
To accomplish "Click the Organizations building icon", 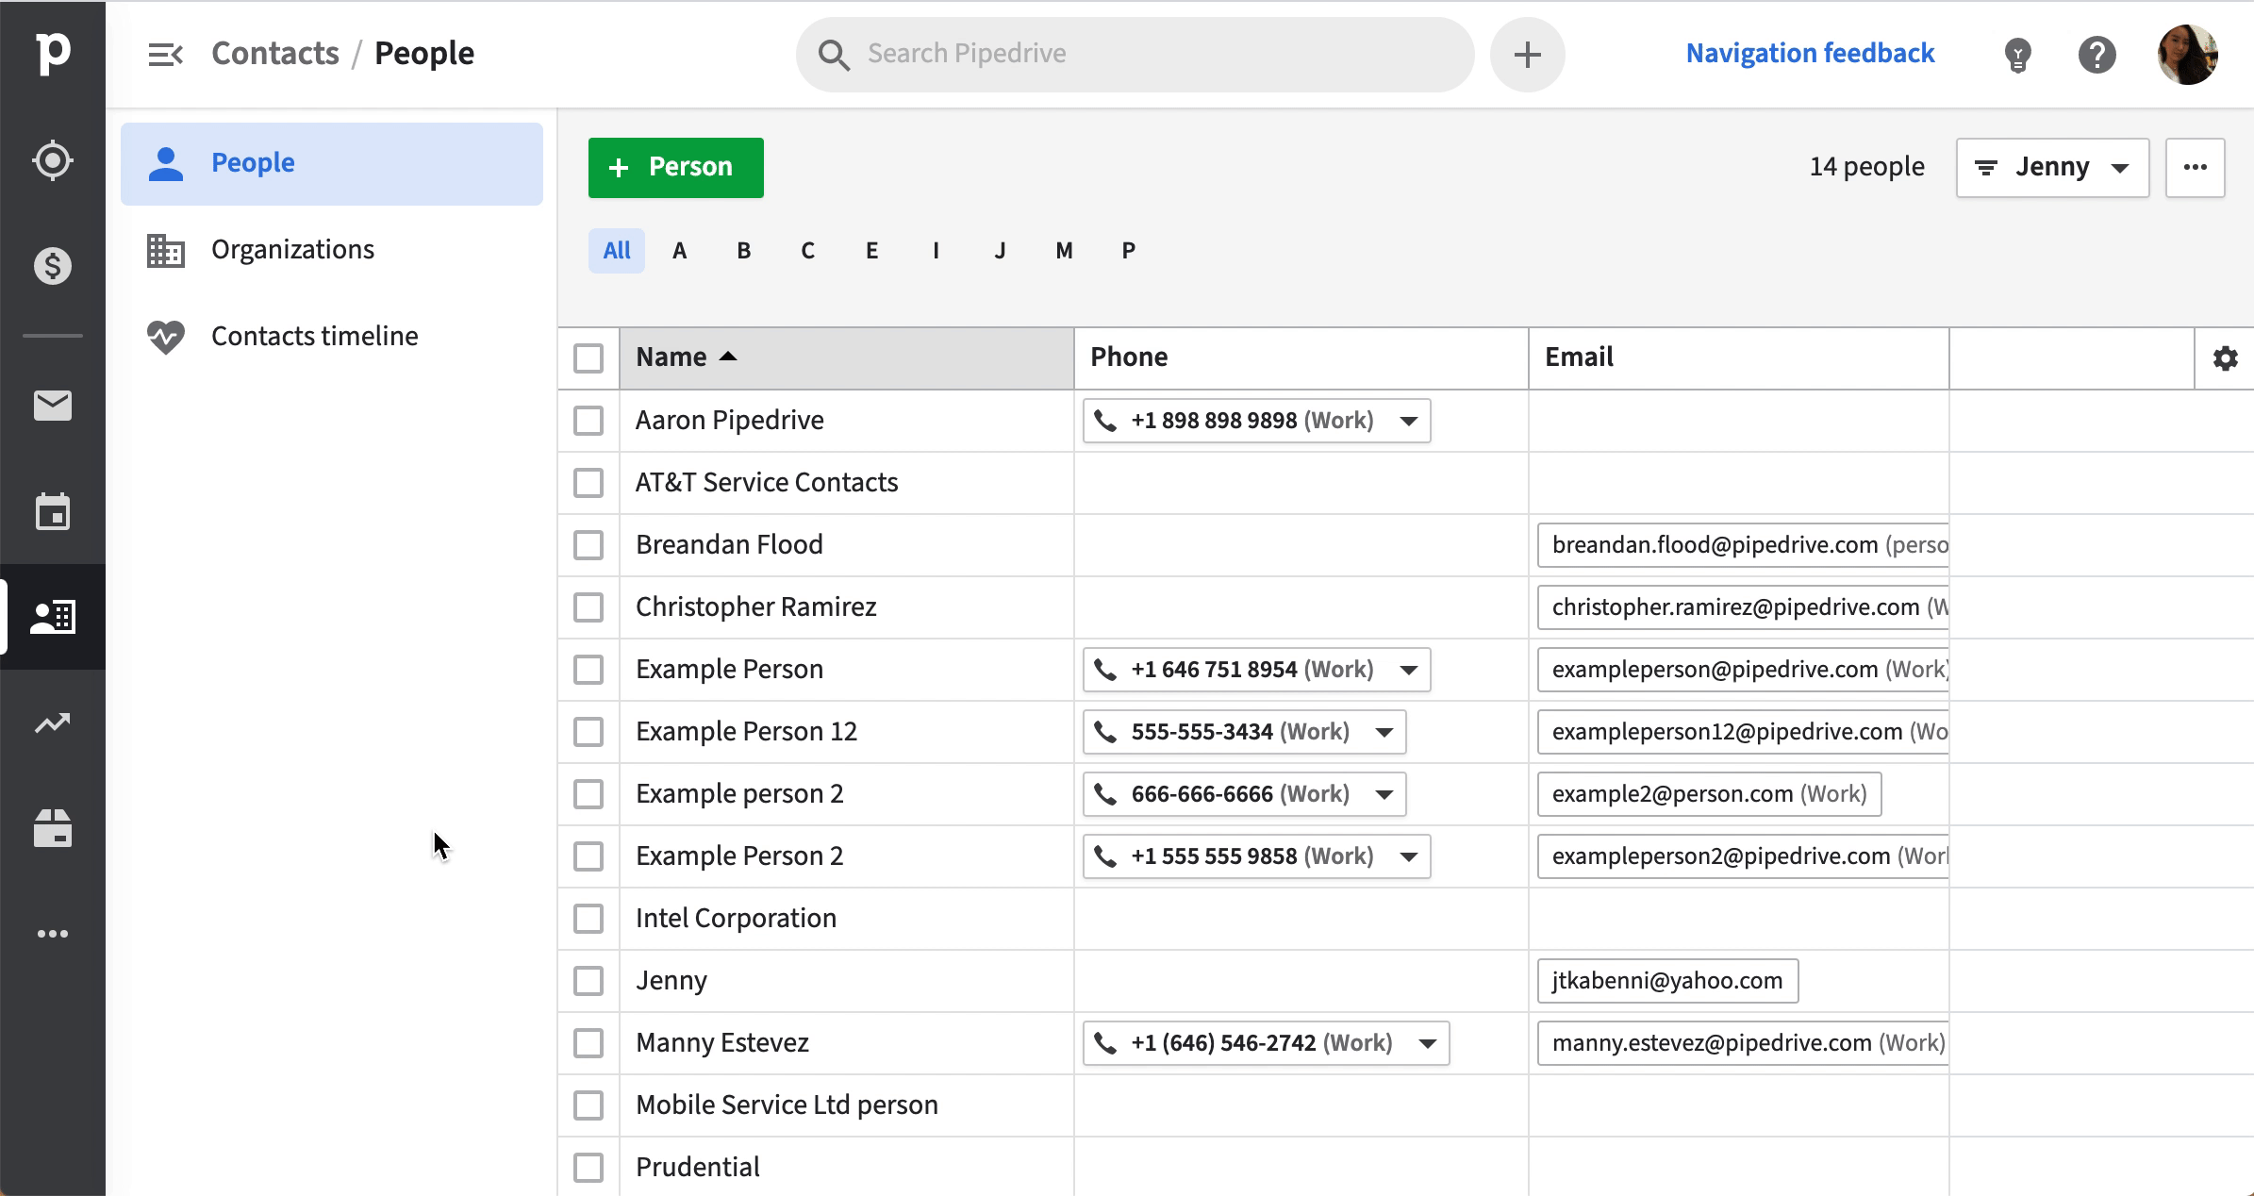I will [x=166, y=250].
